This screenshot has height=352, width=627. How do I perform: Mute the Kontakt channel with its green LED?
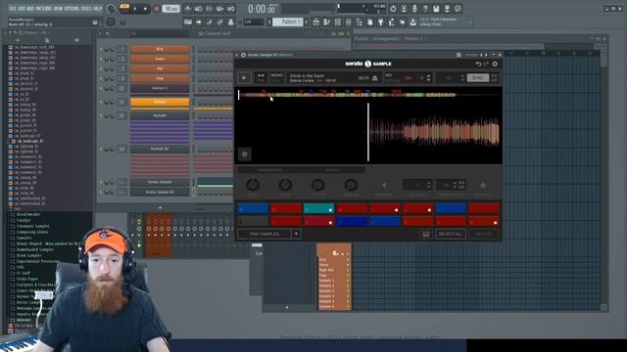coord(101,115)
